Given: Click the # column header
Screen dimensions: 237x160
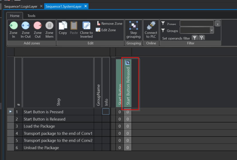Looking at the screenshot, I should (x=18, y=82).
